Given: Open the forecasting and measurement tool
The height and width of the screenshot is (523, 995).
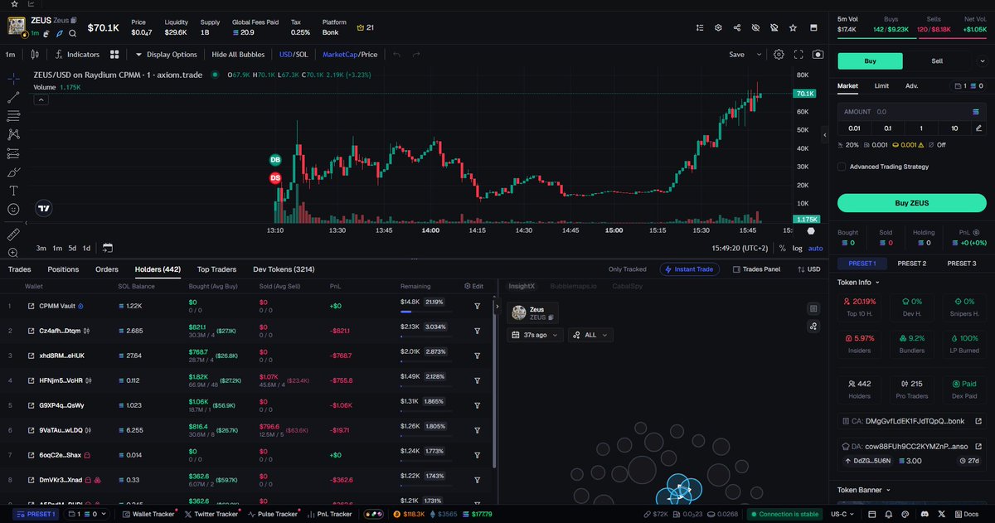Looking at the screenshot, I should point(13,153).
